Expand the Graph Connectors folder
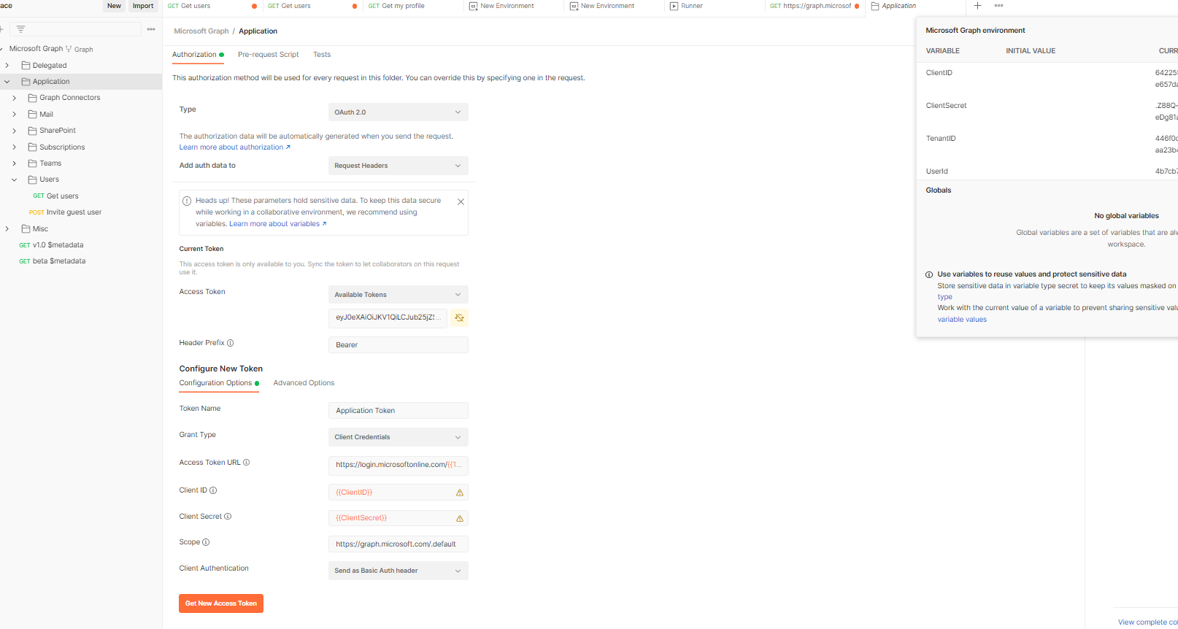This screenshot has width=1178, height=629. click(x=14, y=98)
